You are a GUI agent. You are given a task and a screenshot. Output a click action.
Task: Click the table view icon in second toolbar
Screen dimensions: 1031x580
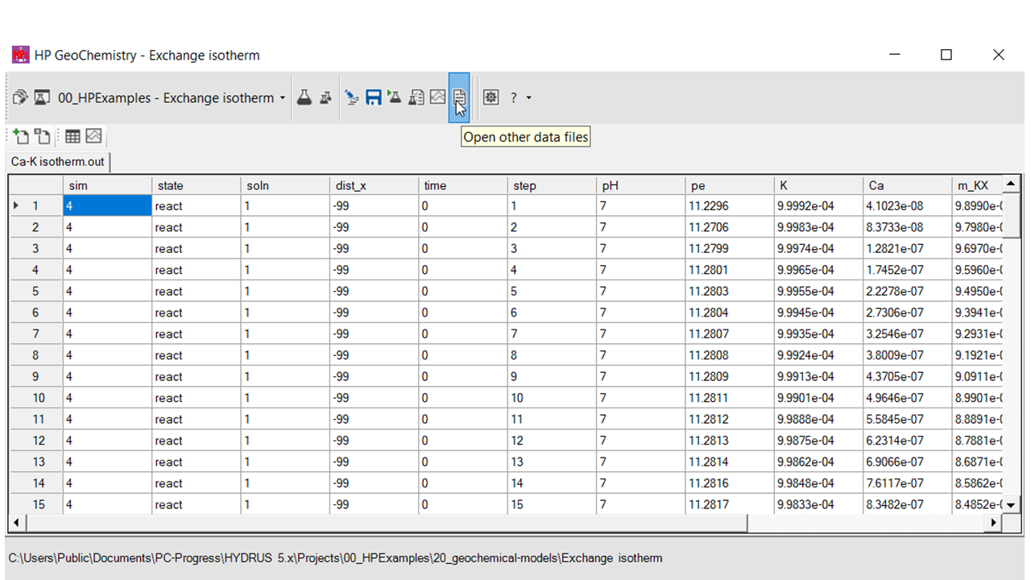(73, 136)
